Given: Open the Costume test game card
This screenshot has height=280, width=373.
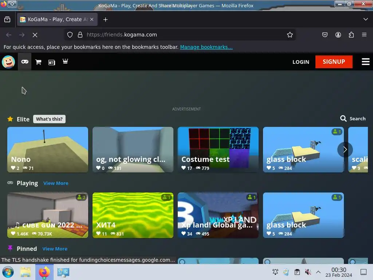Looking at the screenshot, I should click(x=218, y=149).
